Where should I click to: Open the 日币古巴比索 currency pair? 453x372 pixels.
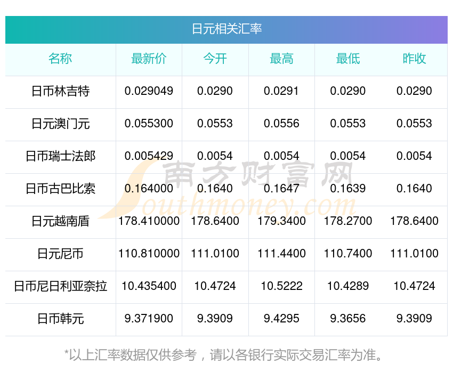pos(60,189)
